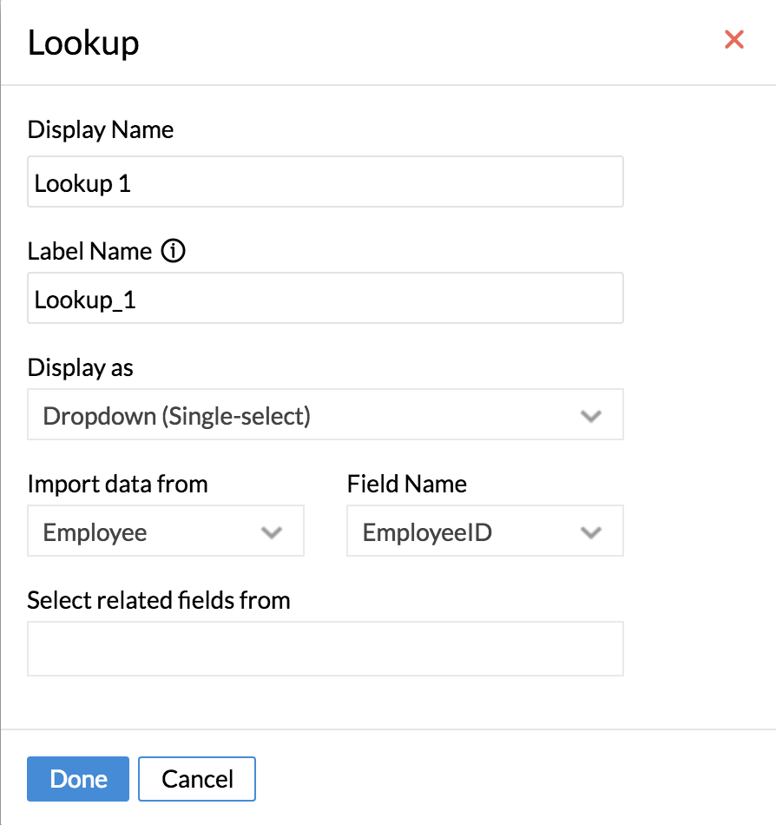Close the Lookup dialog with the red X
This screenshot has width=776, height=825.
coord(733,40)
